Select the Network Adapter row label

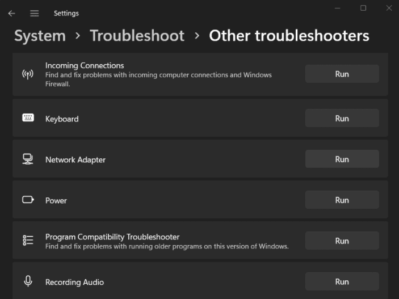(x=75, y=160)
